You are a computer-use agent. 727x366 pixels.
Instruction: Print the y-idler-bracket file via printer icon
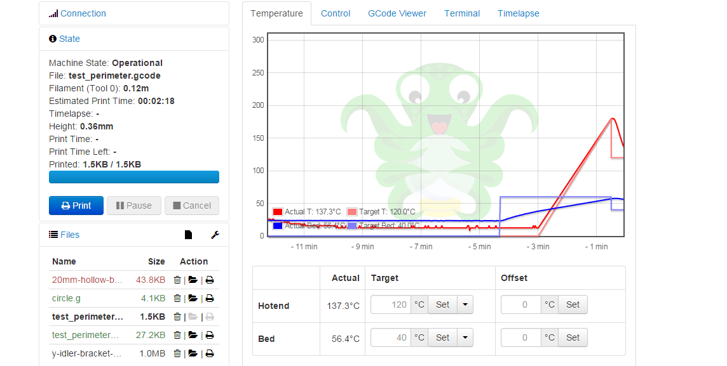[210, 353]
